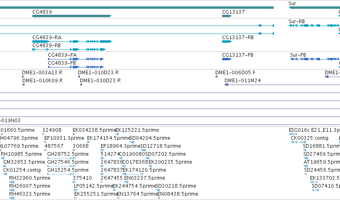This screenshot has height=200, width=340.
Task: Select the EK125221.5prime EST label
Action: (x=137, y=130)
